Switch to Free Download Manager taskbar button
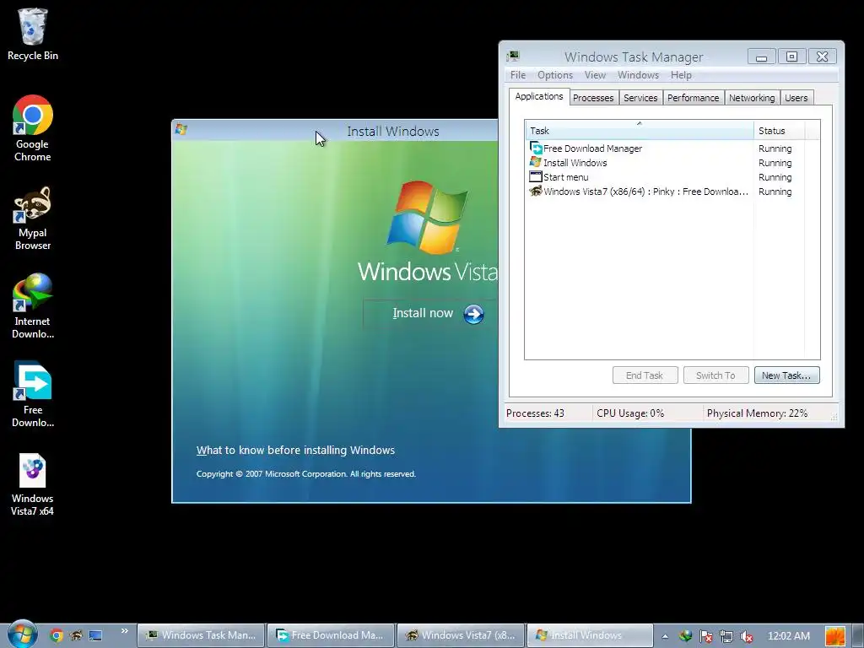This screenshot has width=864, height=648. (331, 635)
